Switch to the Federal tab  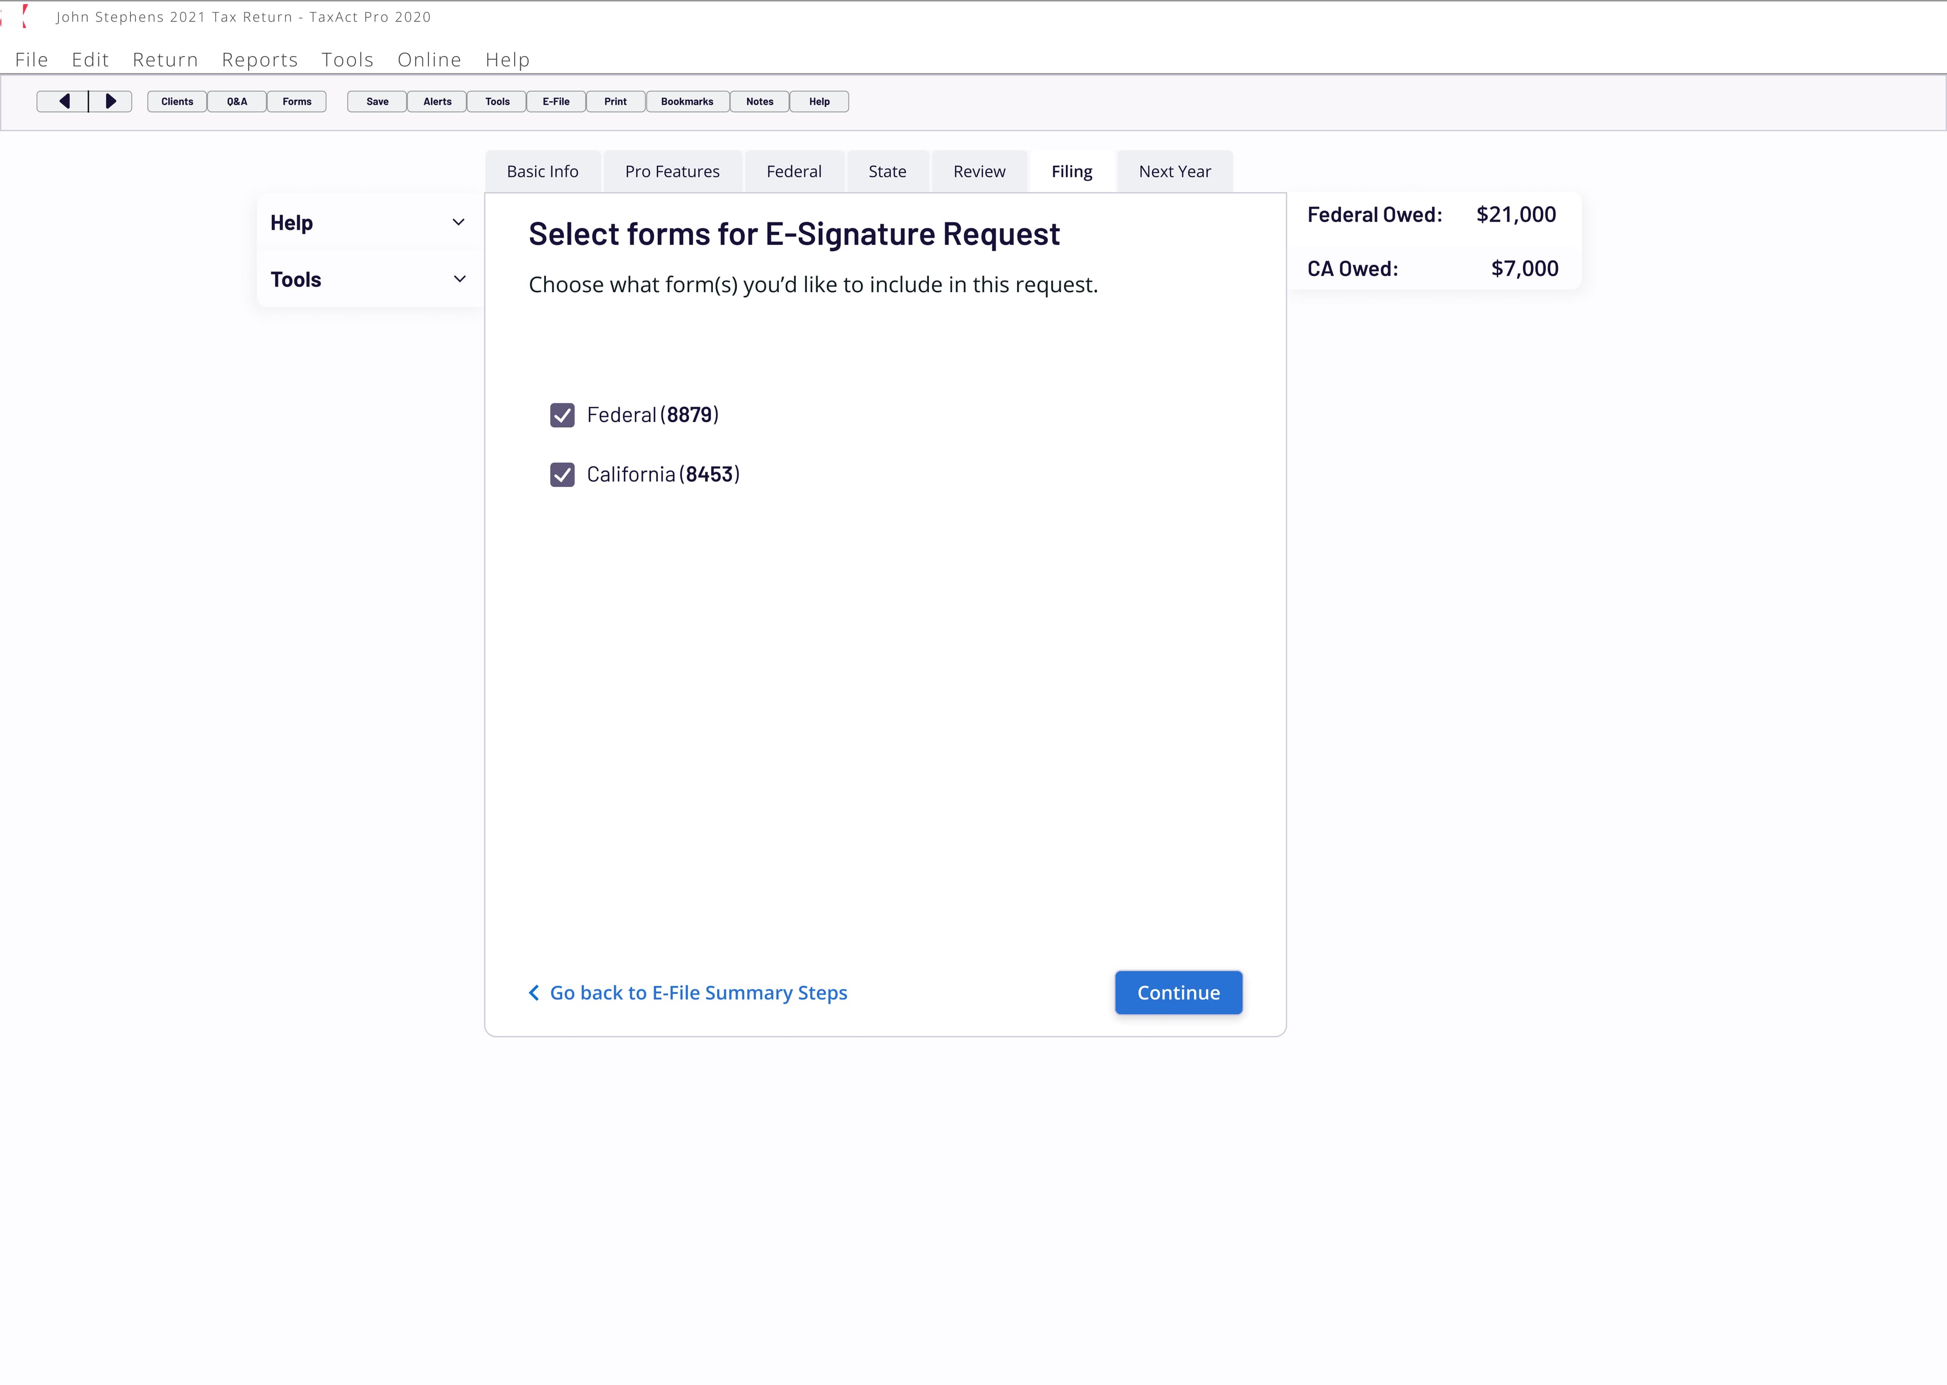tap(795, 171)
